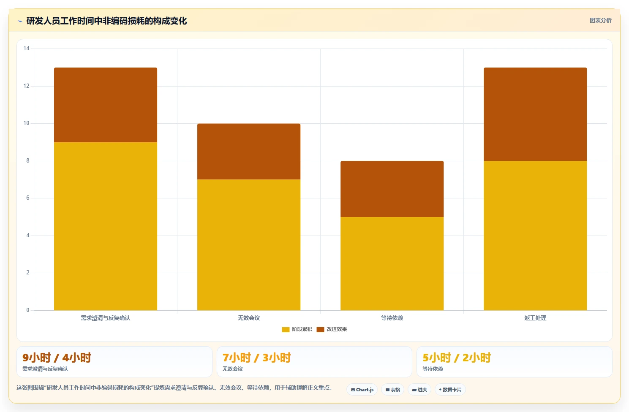Click the 返工处理 x-axis label
This screenshot has height=412, width=629.
pyautogui.click(x=535, y=318)
